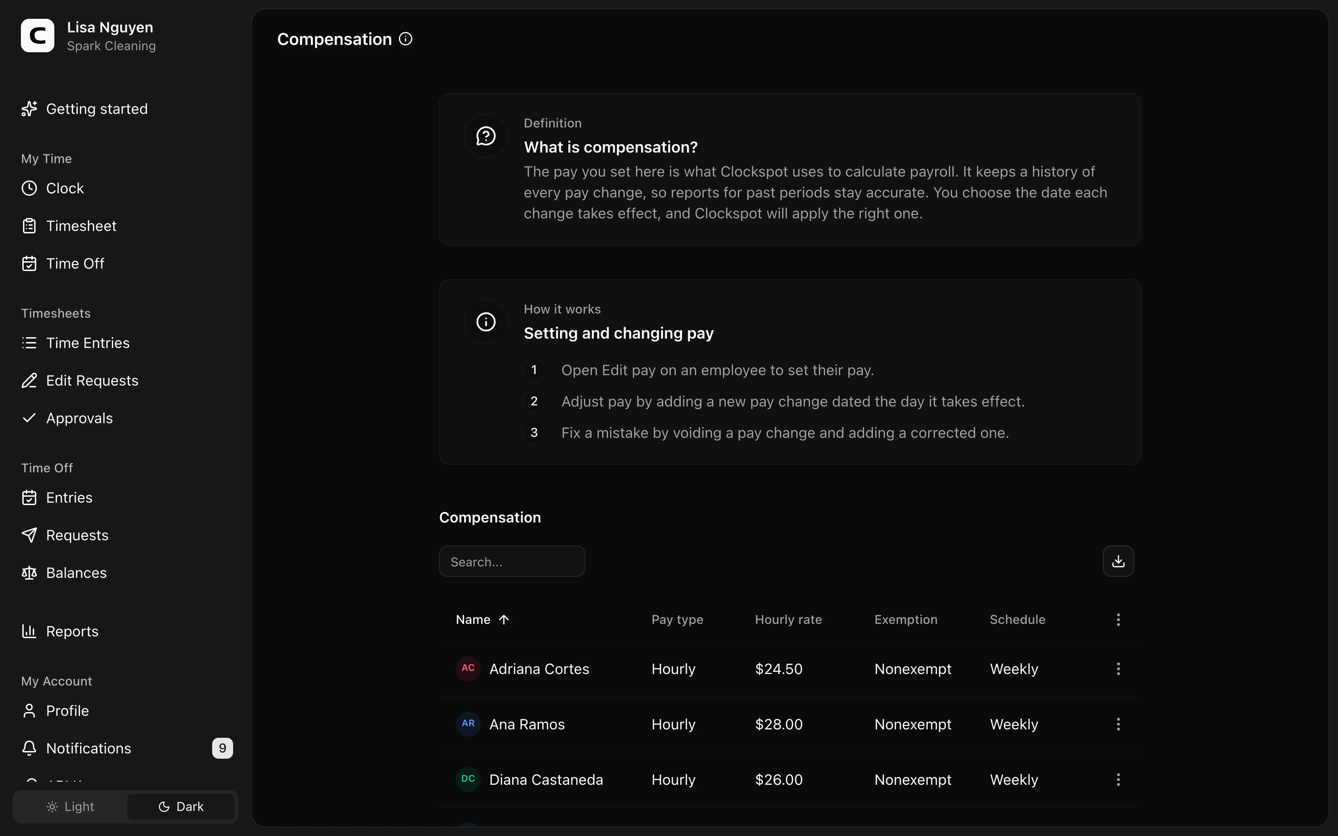The width and height of the screenshot is (1338, 836).
Task: Switch to Dark theme
Action: (x=181, y=807)
